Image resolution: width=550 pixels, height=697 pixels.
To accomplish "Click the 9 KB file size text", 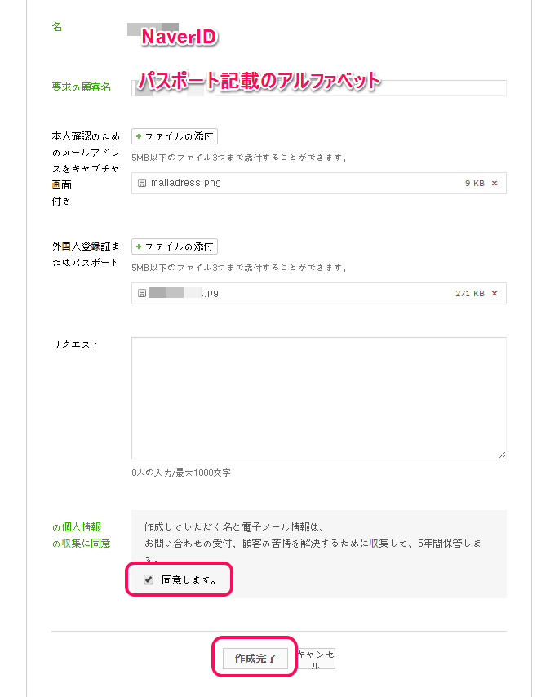I will click(x=474, y=183).
